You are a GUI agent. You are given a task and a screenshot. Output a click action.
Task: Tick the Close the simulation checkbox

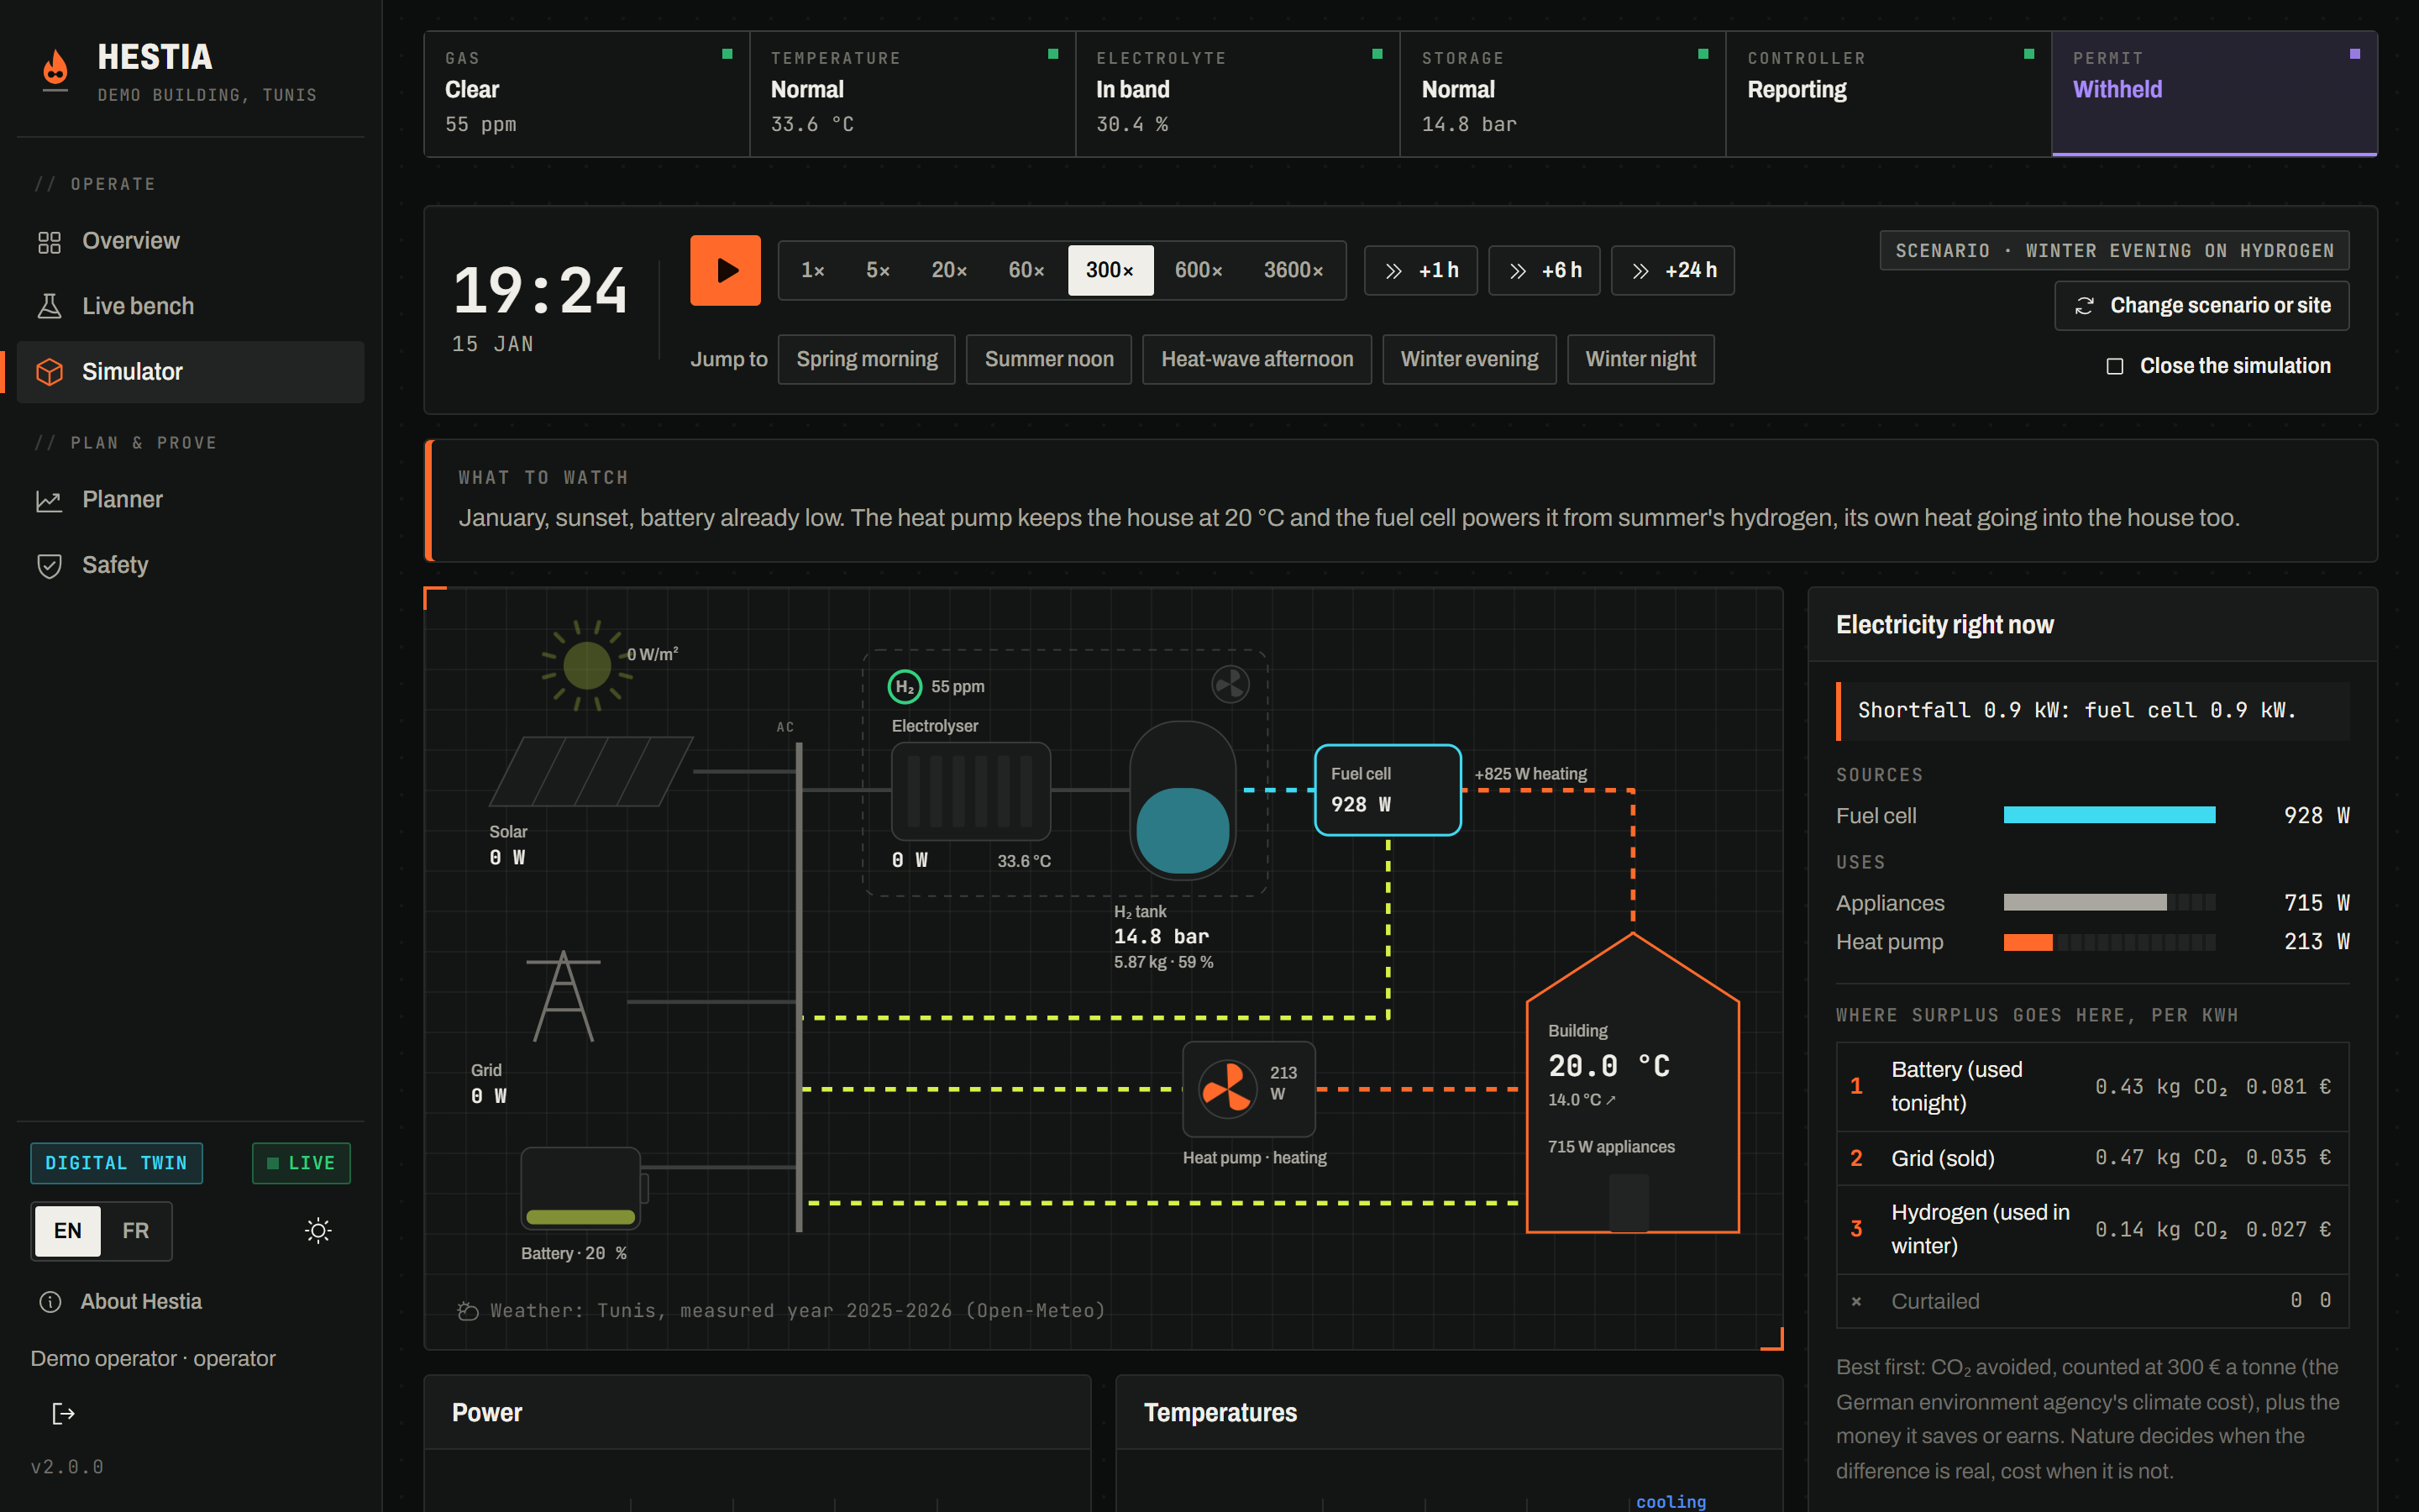click(2114, 366)
